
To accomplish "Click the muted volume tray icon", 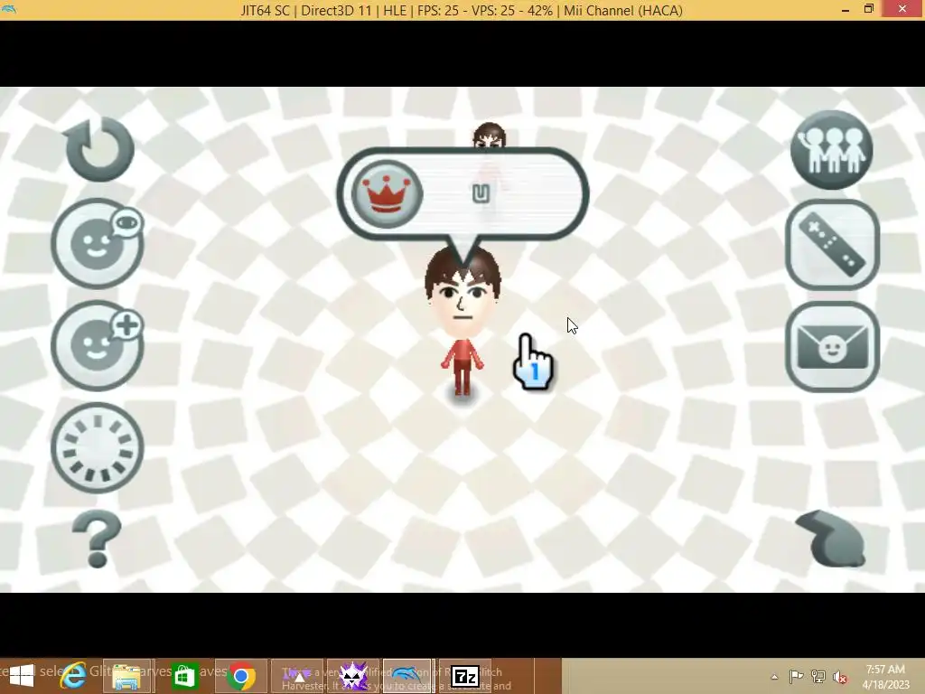I will tap(840, 677).
